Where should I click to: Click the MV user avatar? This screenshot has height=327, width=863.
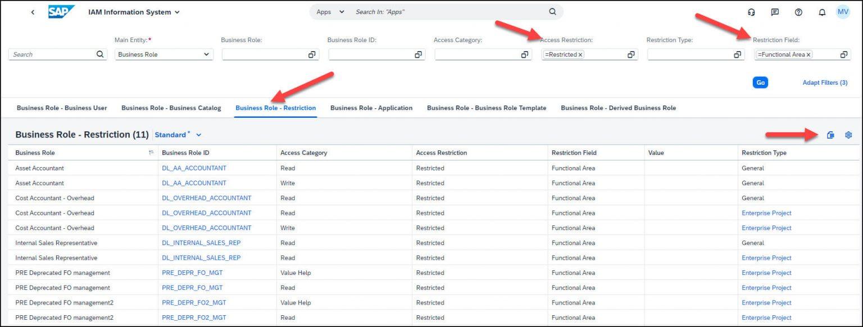point(843,12)
